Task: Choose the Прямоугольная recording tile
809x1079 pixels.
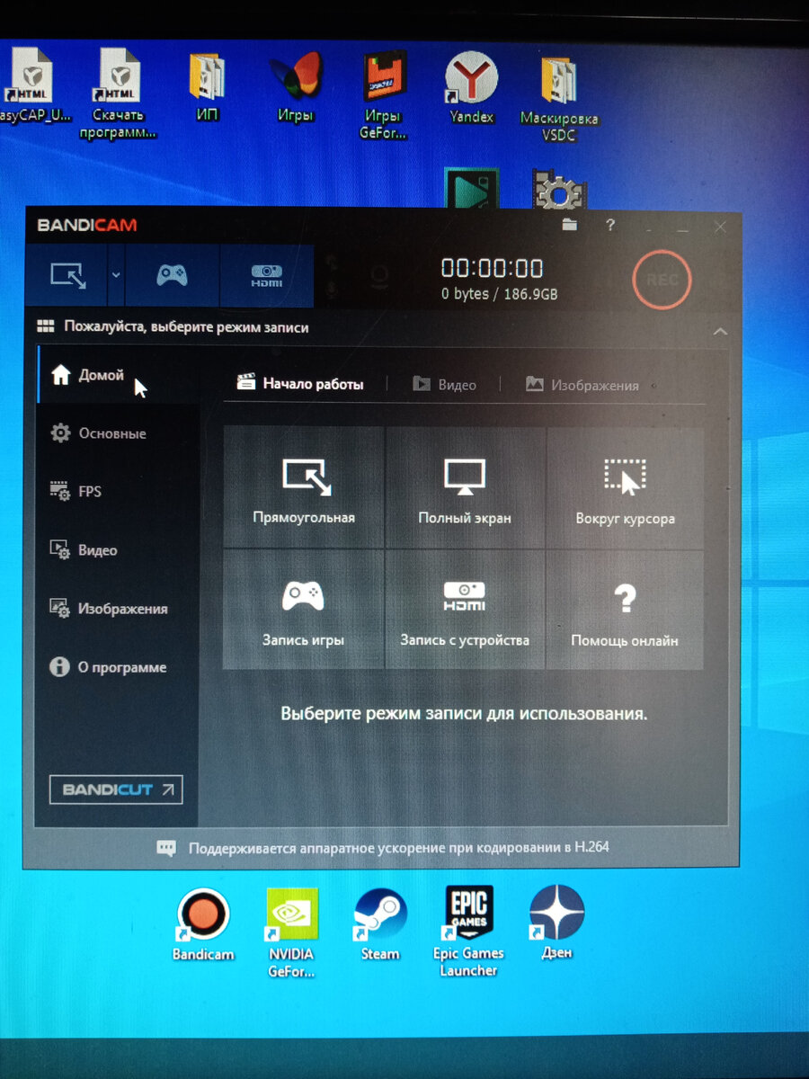Action: [304, 487]
